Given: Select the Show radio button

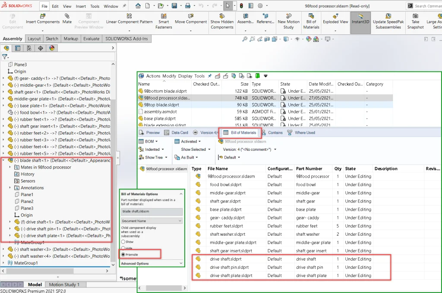Looking at the screenshot, I should point(123,242).
